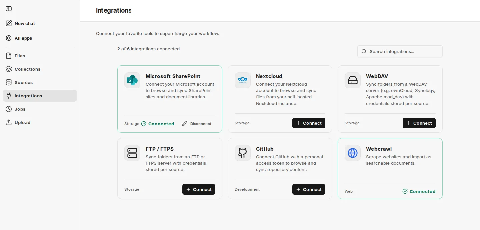Go to Files section
Viewport: 480px width, 230px height.
(40, 56)
